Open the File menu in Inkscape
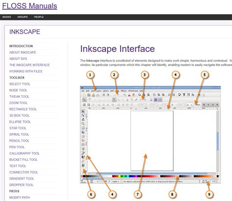Image resolution: width=232 pixels, height=201 pixels. coord(83,91)
